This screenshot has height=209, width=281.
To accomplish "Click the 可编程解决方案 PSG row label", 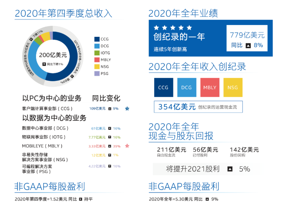I will 37,169.
